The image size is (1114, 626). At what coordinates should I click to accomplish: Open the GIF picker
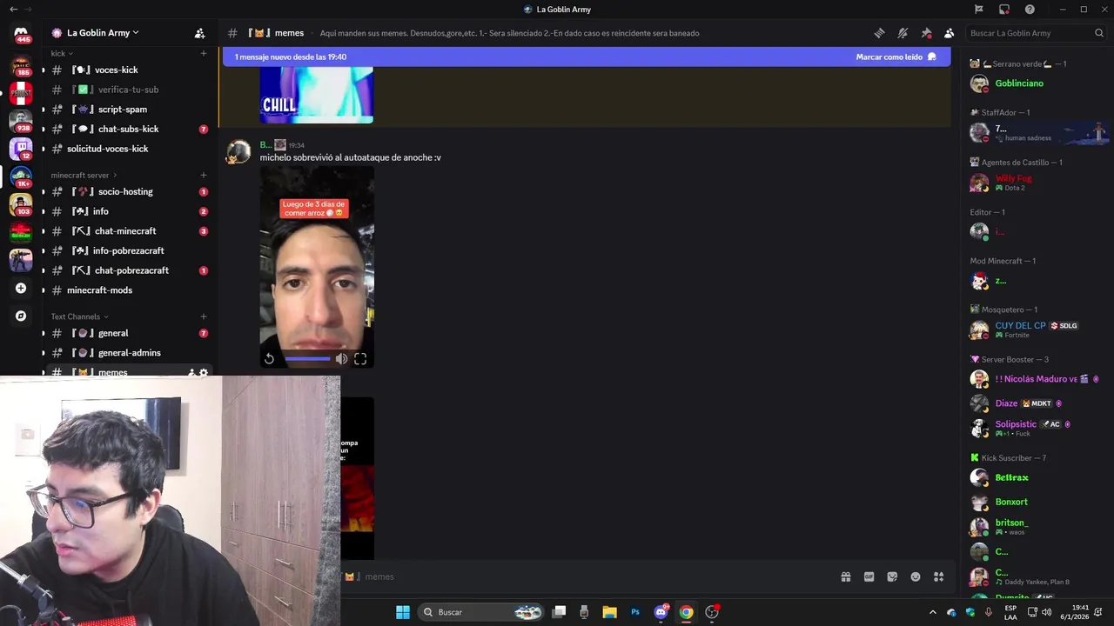click(869, 576)
